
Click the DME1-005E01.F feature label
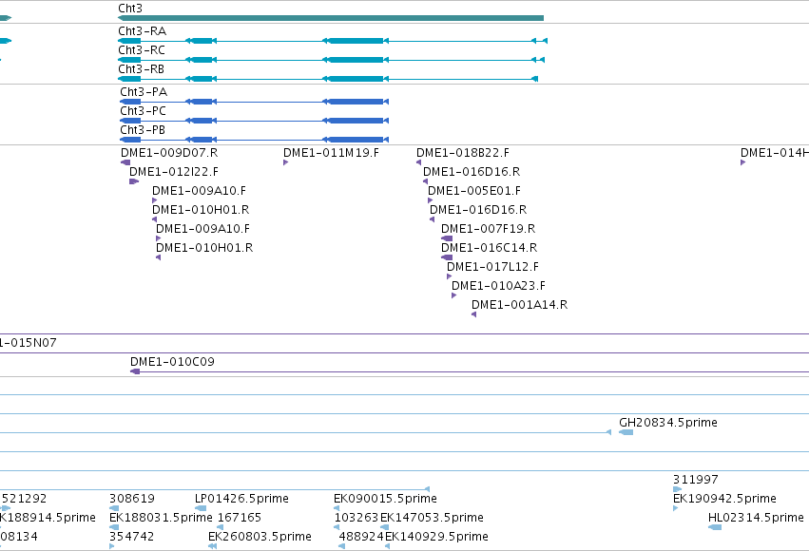474,191
